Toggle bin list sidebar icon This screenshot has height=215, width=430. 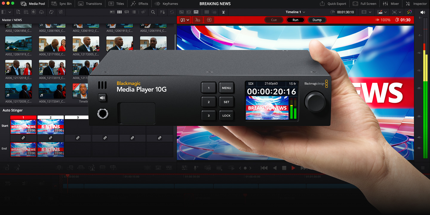tap(4, 12)
